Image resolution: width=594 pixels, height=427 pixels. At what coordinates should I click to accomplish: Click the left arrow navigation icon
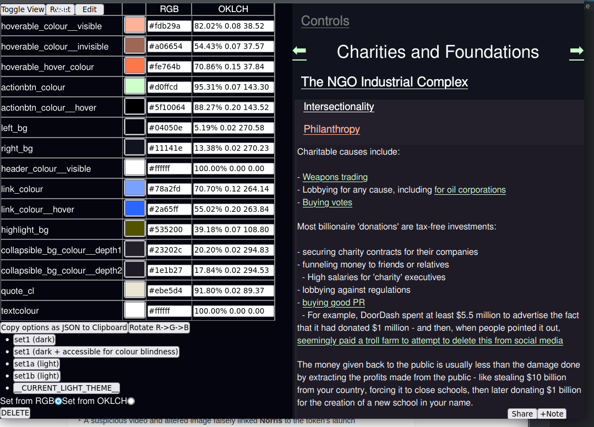(x=299, y=52)
